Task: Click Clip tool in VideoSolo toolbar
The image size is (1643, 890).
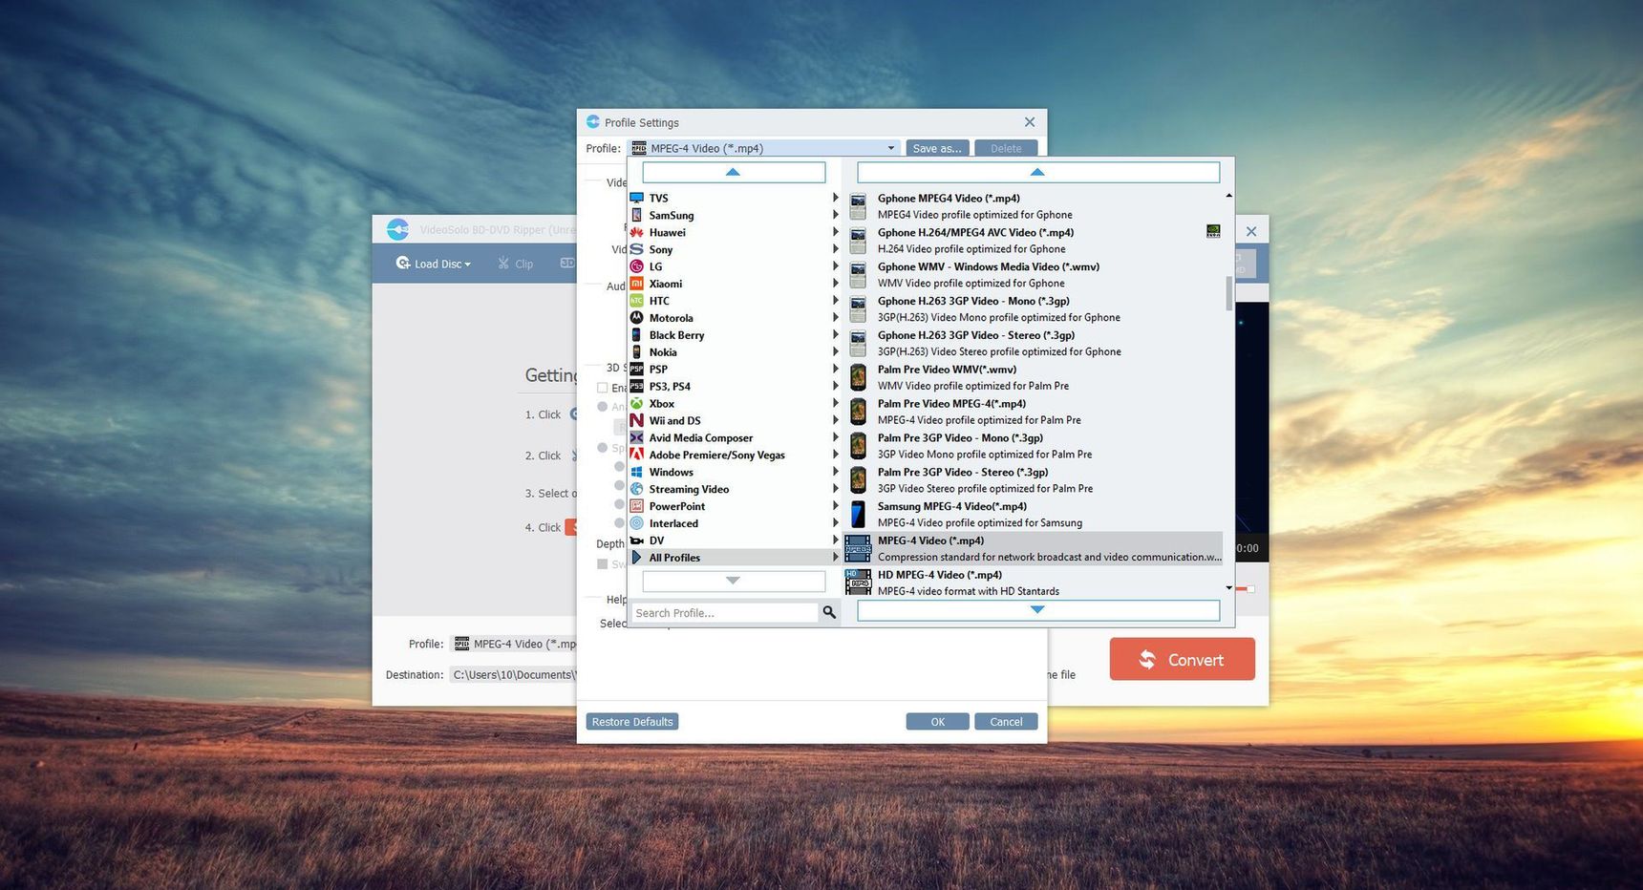Action: tap(516, 264)
